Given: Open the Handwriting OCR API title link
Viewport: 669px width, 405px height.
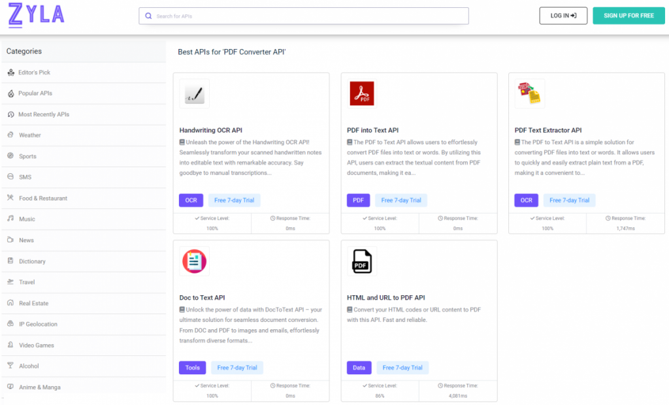Looking at the screenshot, I should coord(211,130).
